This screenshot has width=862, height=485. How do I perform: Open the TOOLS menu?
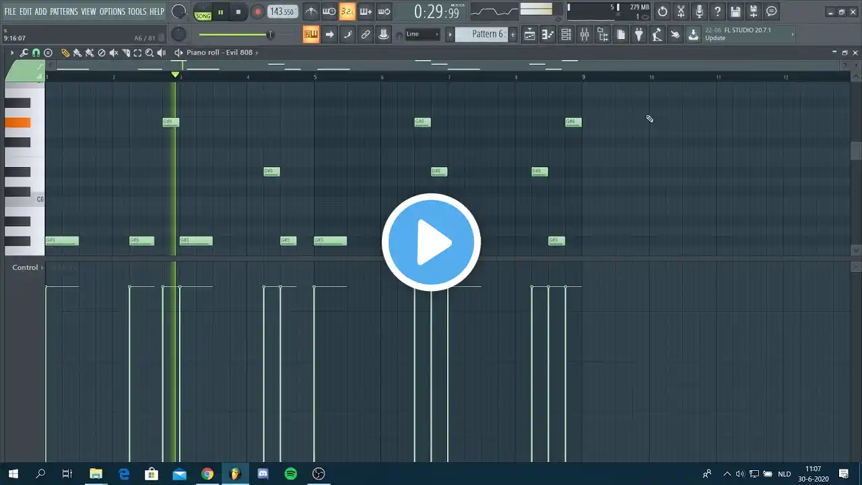137,11
